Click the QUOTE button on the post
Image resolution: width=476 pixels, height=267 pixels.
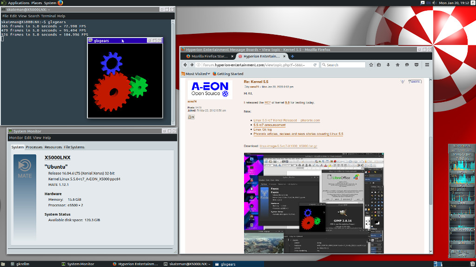(x=415, y=82)
